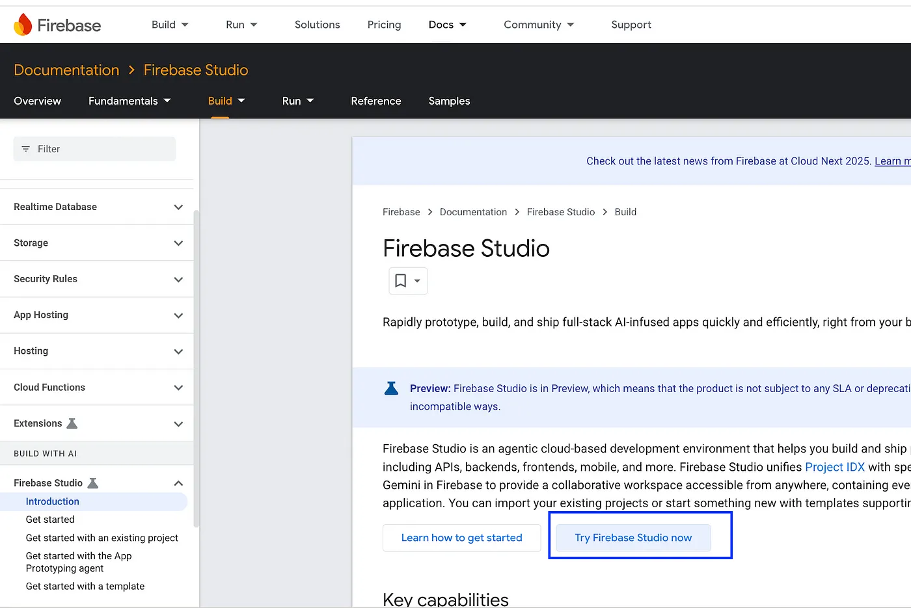Image resolution: width=911 pixels, height=608 pixels.
Task: Select the Samples tab
Action: [x=449, y=101]
